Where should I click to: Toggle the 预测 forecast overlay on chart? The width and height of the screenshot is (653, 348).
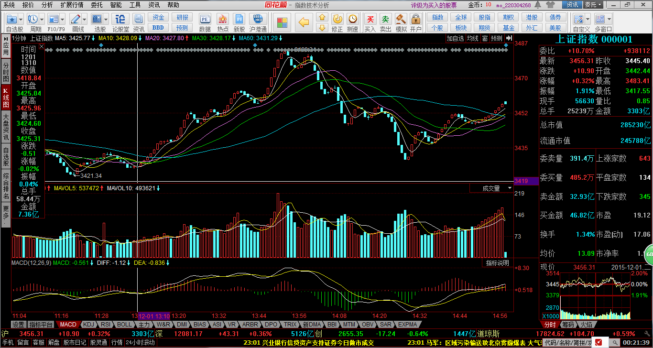pos(496,38)
